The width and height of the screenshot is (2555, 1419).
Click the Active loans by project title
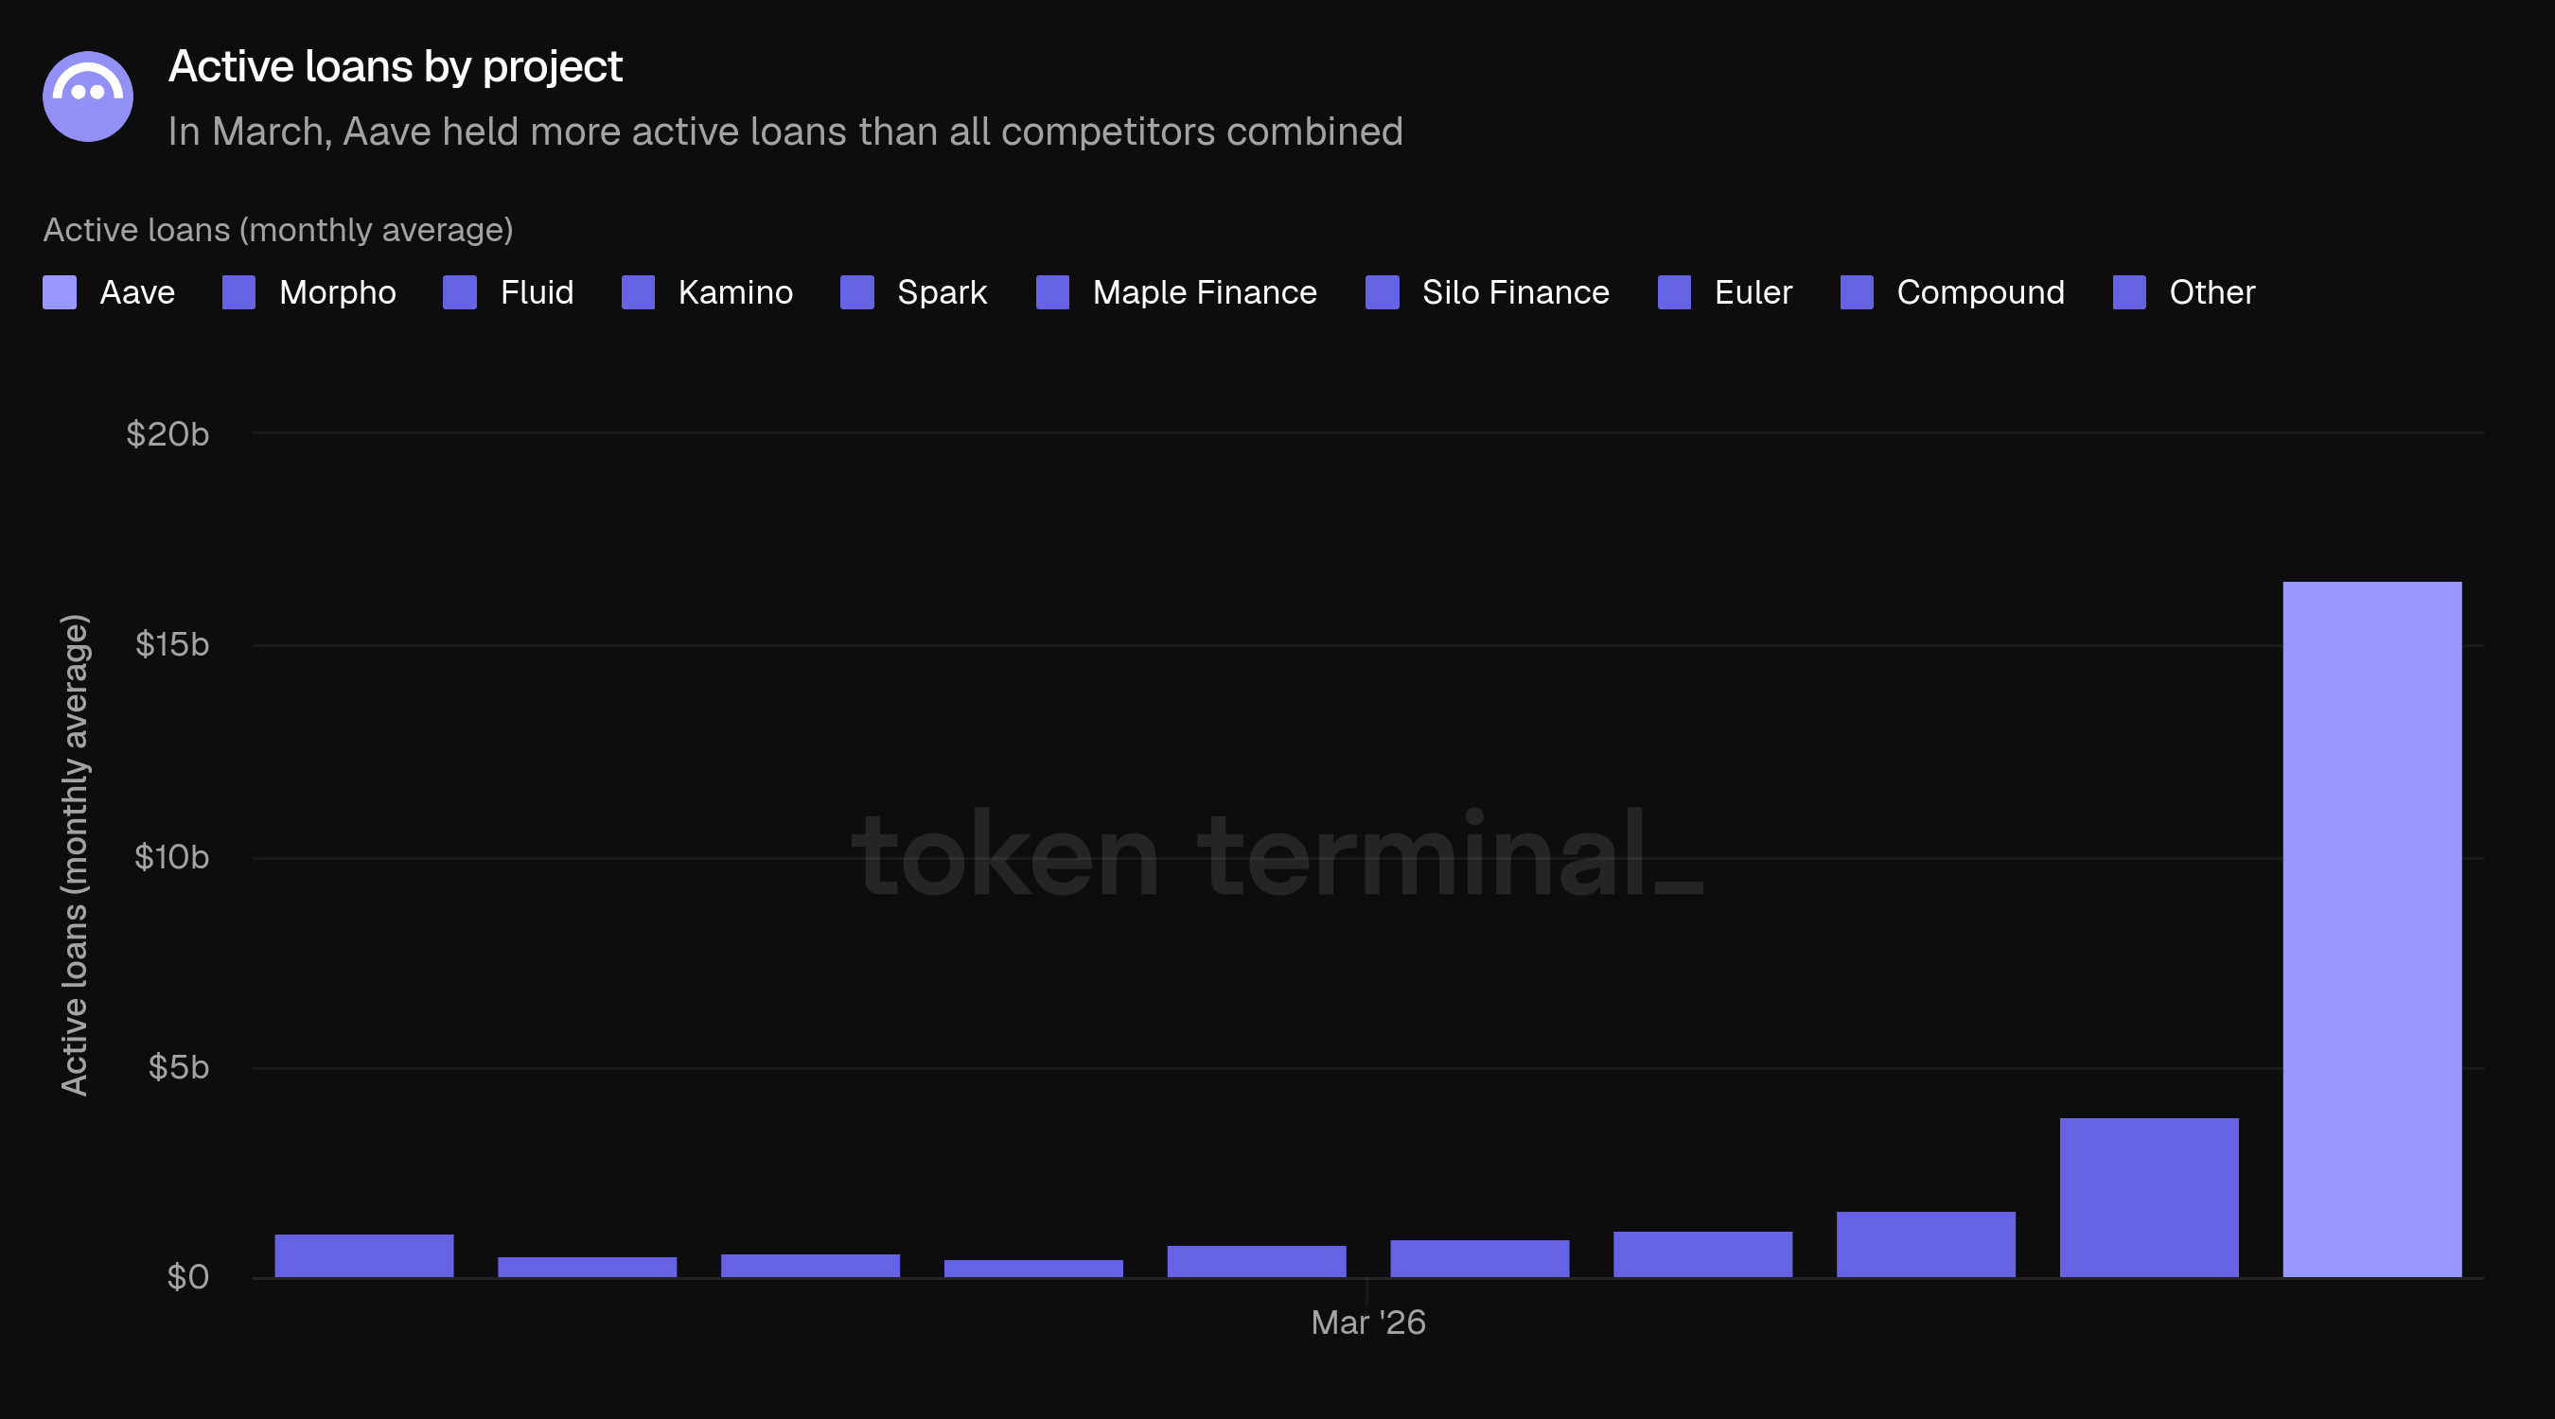396,67
